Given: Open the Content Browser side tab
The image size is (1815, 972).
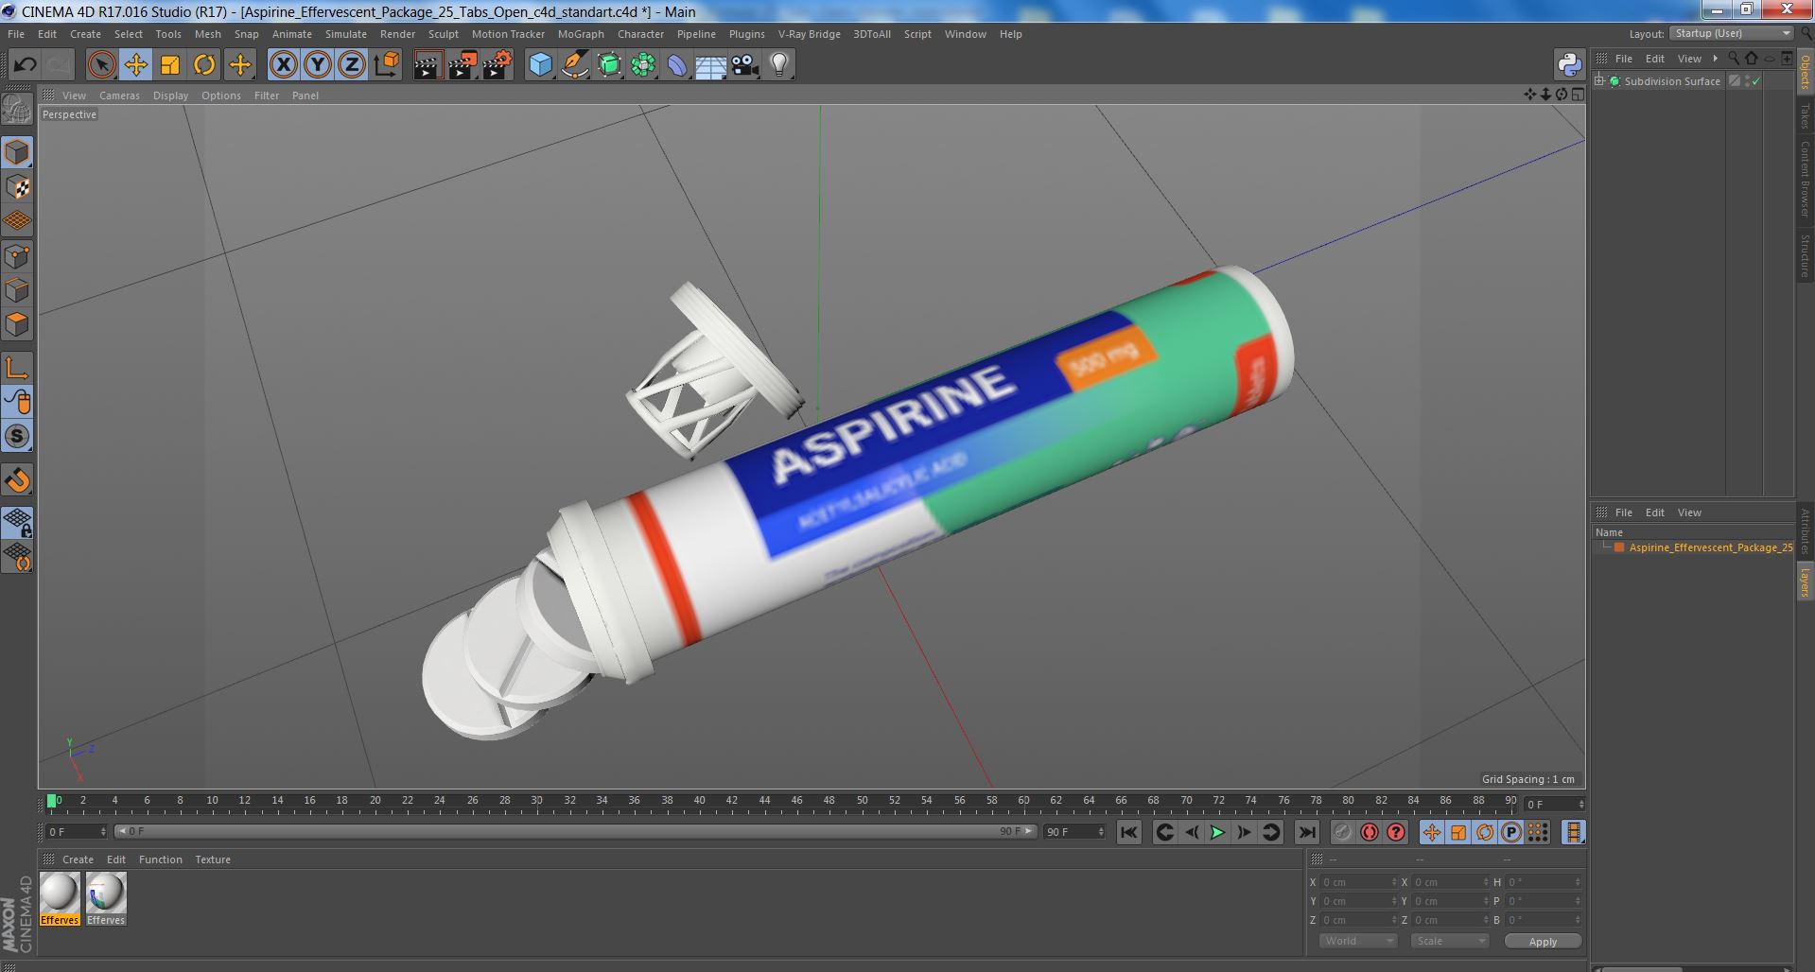Looking at the screenshot, I should pos(1805,179).
